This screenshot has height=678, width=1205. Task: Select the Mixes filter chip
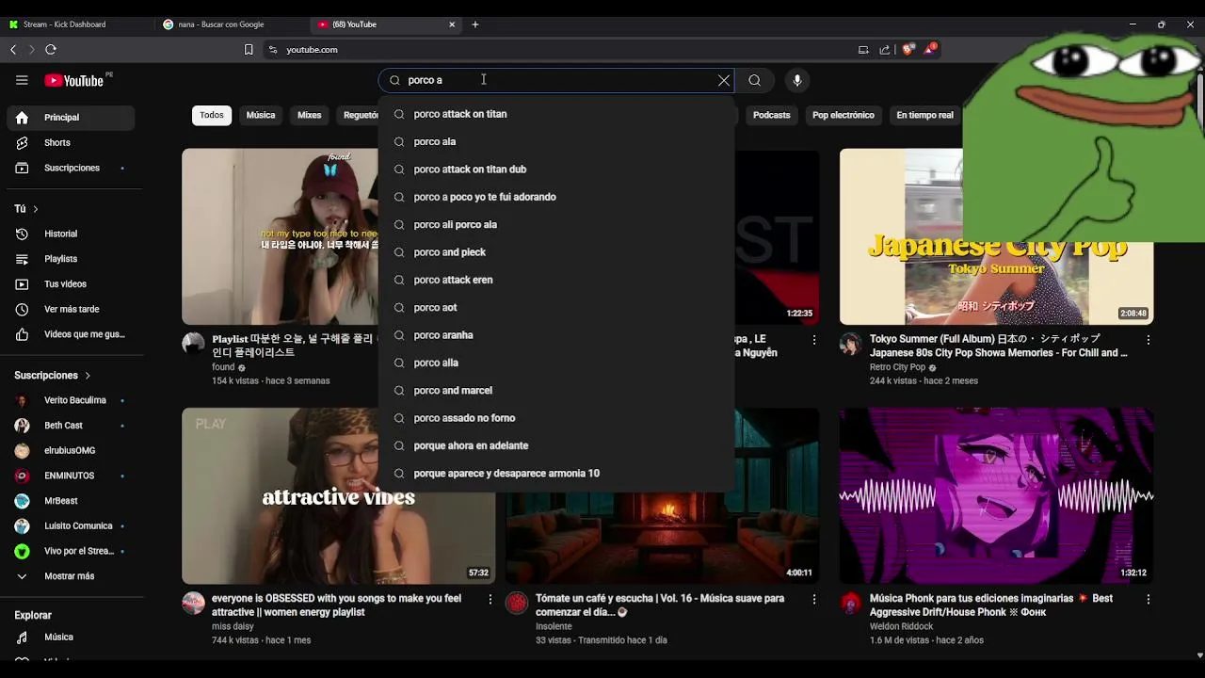point(310,115)
